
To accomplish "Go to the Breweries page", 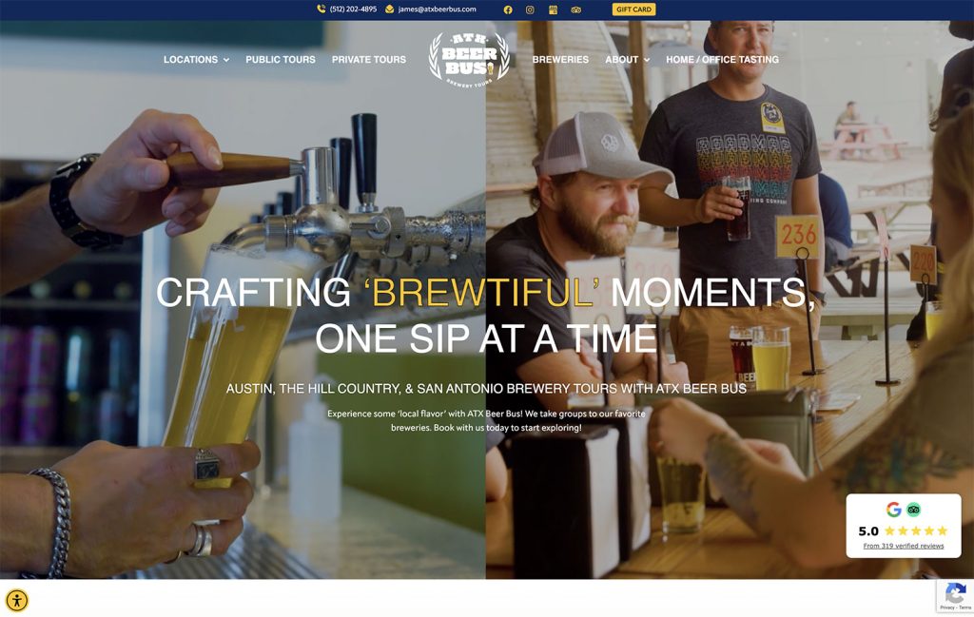I will 560,60.
